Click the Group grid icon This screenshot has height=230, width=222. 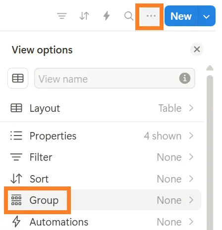pyautogui.click(x=16, y=200)
